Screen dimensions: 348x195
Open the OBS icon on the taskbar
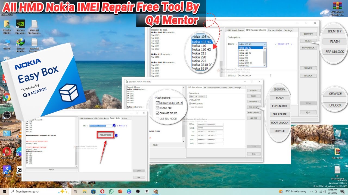tap(138, 191)
